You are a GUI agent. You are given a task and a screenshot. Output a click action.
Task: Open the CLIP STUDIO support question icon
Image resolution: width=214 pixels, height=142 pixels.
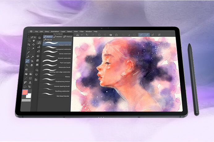tap(159, 35)
